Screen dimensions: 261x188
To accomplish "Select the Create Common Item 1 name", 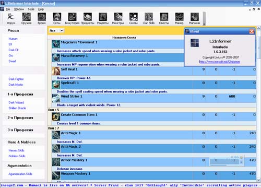I will pyautogui.click(x=79, y=114).
